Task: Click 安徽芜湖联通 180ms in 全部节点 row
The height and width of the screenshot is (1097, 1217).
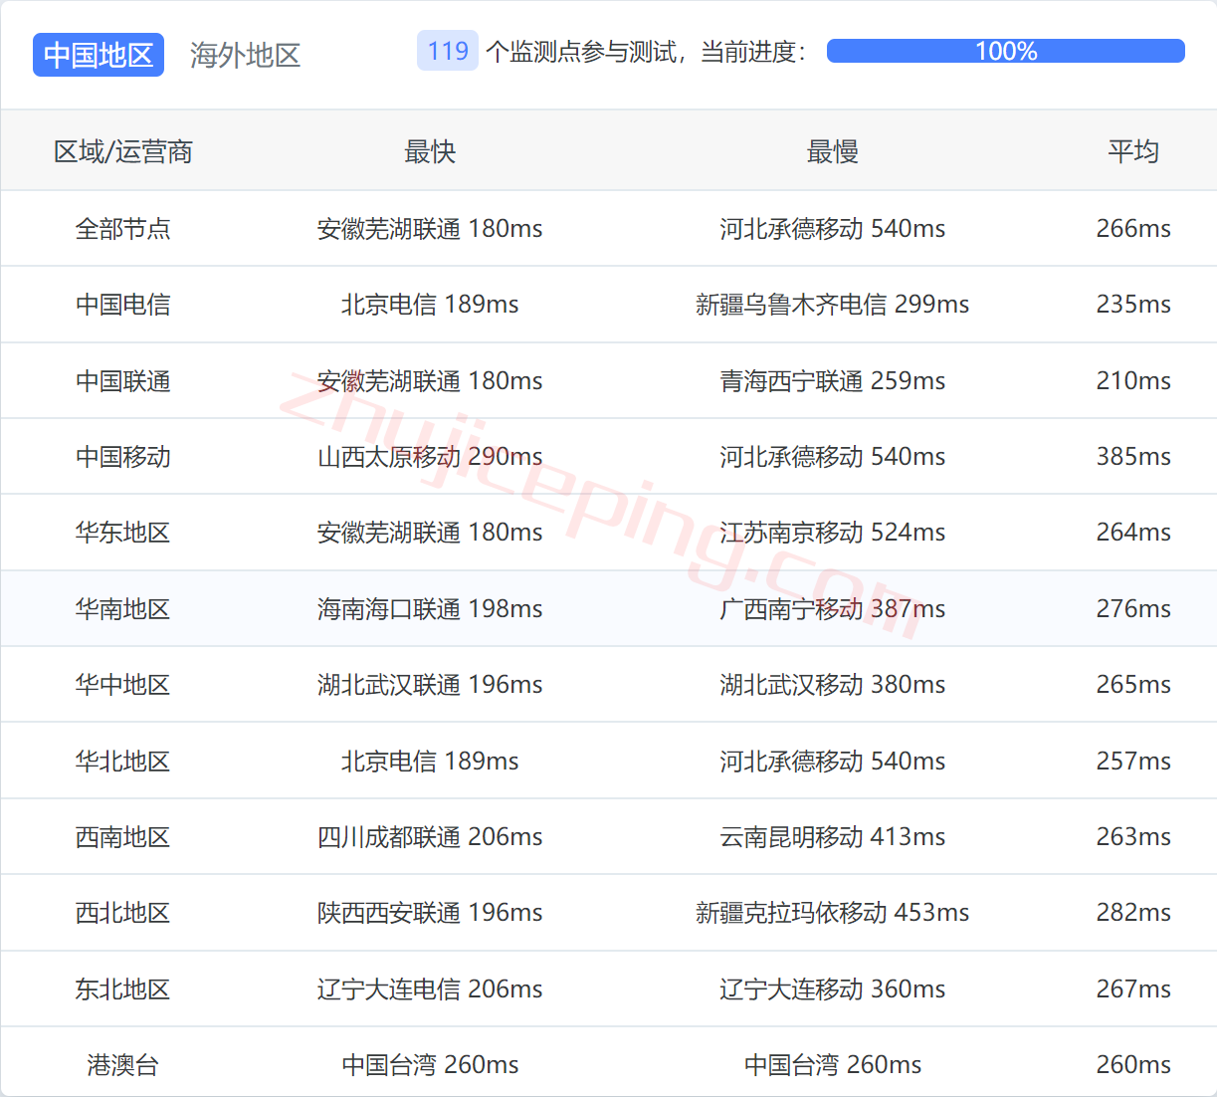Action: (430, 228)
